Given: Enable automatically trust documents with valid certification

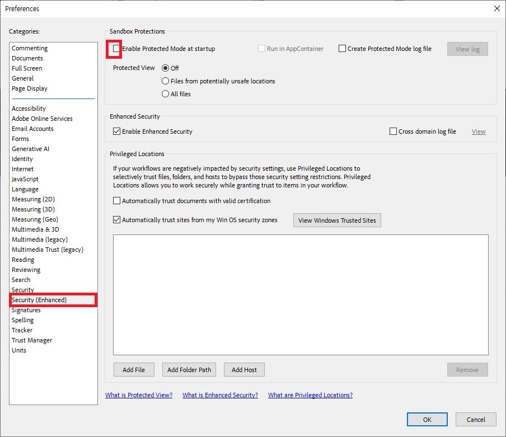Looking at the screenshot, I should [116, 201].
